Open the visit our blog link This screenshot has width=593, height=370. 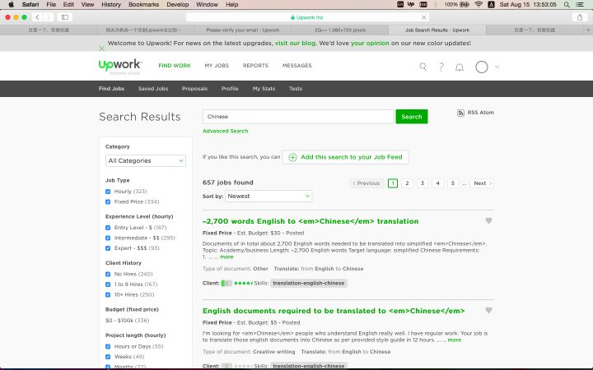(x=295, y=43)
